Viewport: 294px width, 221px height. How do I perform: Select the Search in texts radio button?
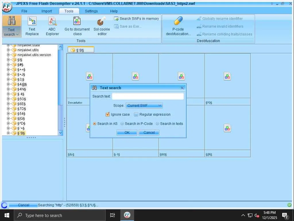pyautogui.click(x=158, y=124)
